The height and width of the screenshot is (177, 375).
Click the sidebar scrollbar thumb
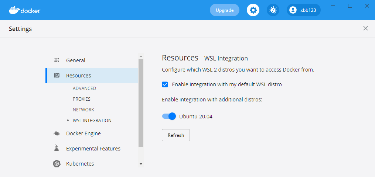coord(141,103)
